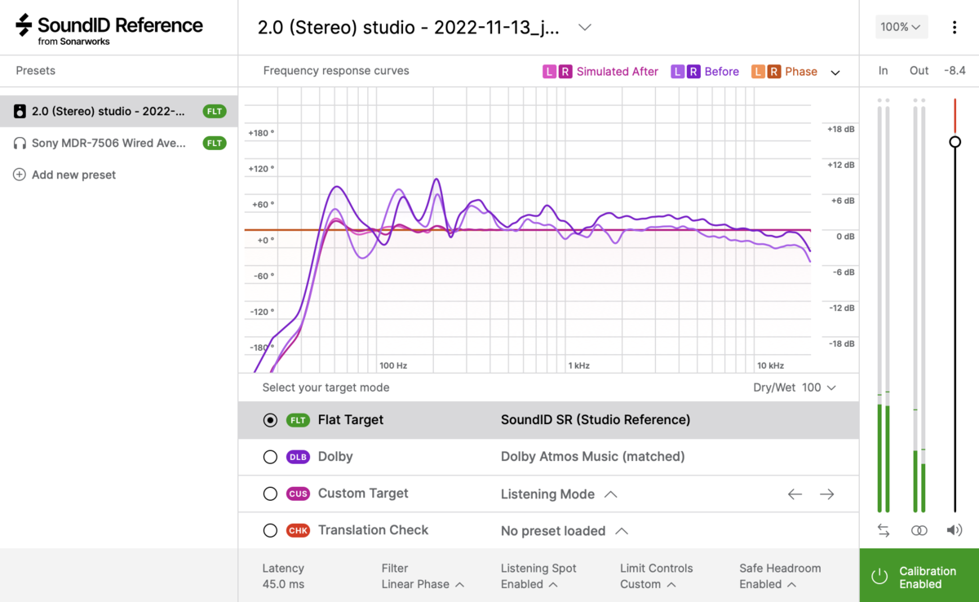Open the 100% zoom dropdown
Image resolution: width=979 pixels, height=602 pixels.
pyautogui.click(x=901, y=27)
